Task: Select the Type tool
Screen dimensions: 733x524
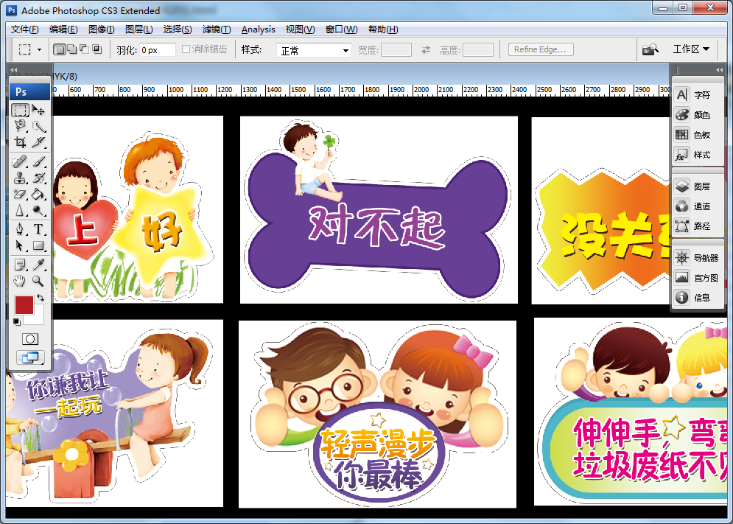Action: pos(38,229)
